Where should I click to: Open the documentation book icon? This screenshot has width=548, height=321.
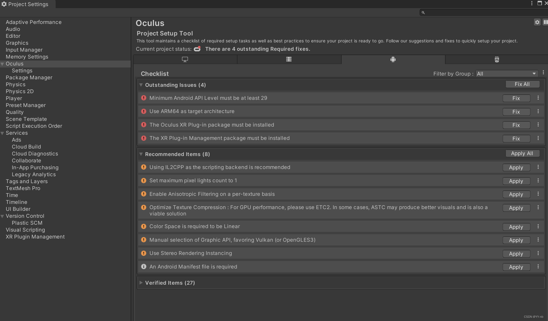545,22
